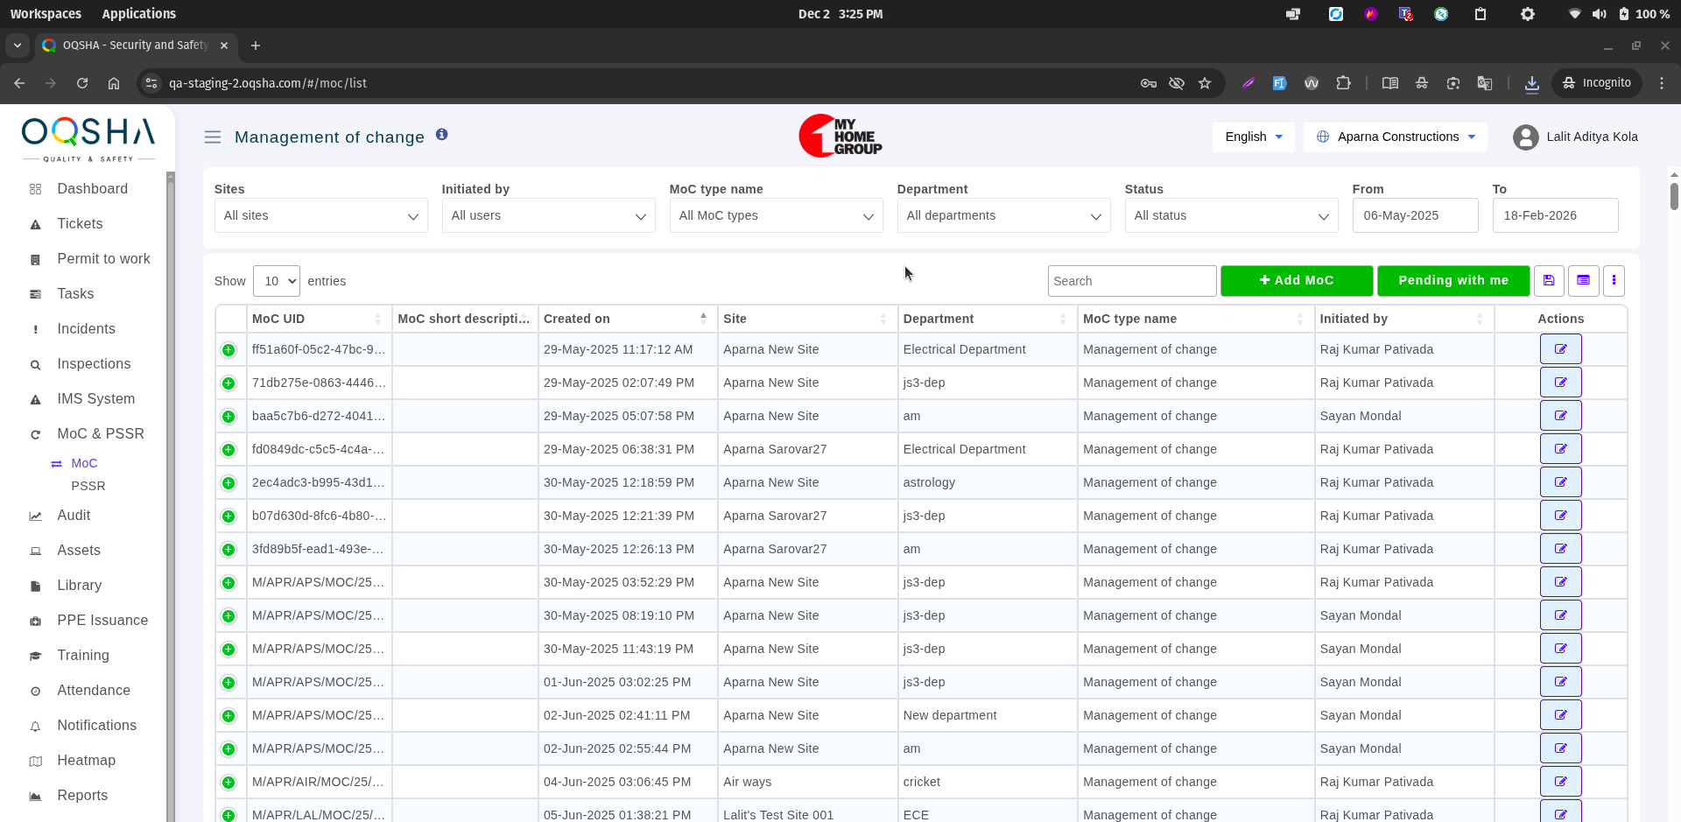Open Permit to work in the sidebar
Image resolution: width=1681 pixels, height=822 pixels.
103,259
